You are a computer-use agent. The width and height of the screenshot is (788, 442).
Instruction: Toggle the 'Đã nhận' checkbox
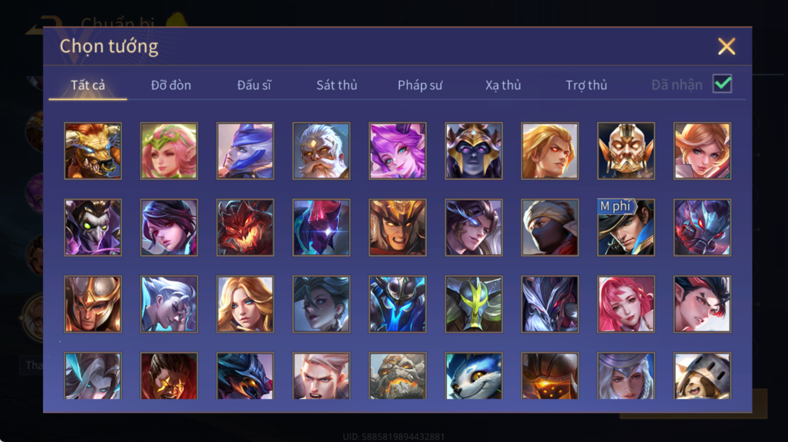click(x=722, y=84)
